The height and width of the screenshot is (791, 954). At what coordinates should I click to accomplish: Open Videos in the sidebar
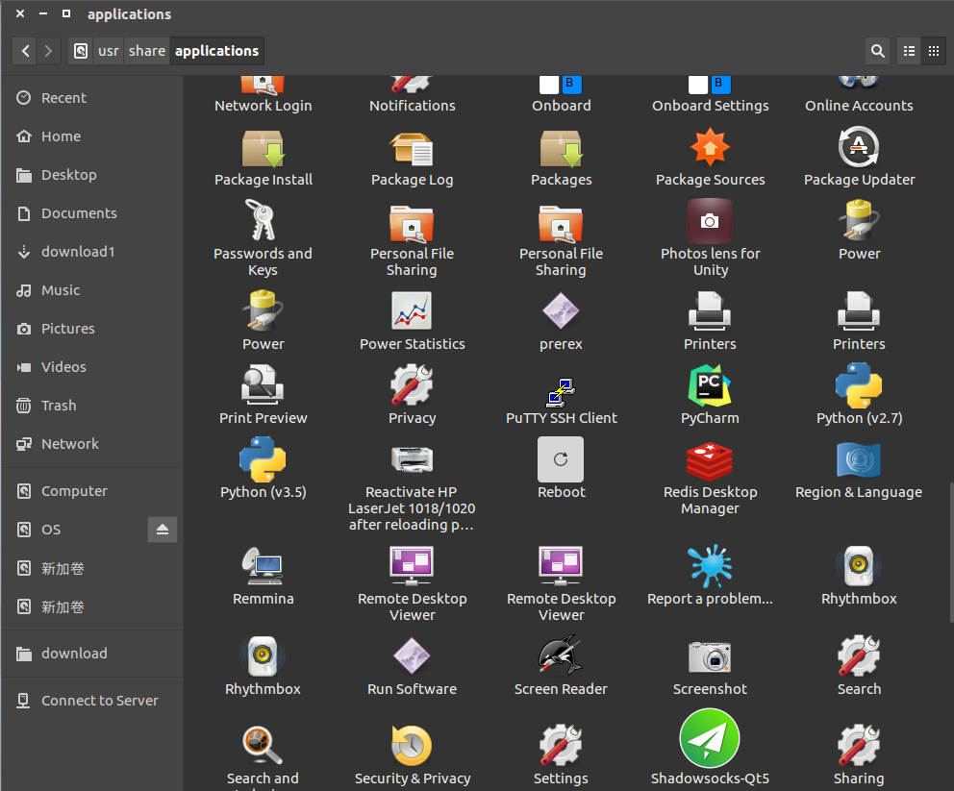pyautogui.click(x=92, y=367)
